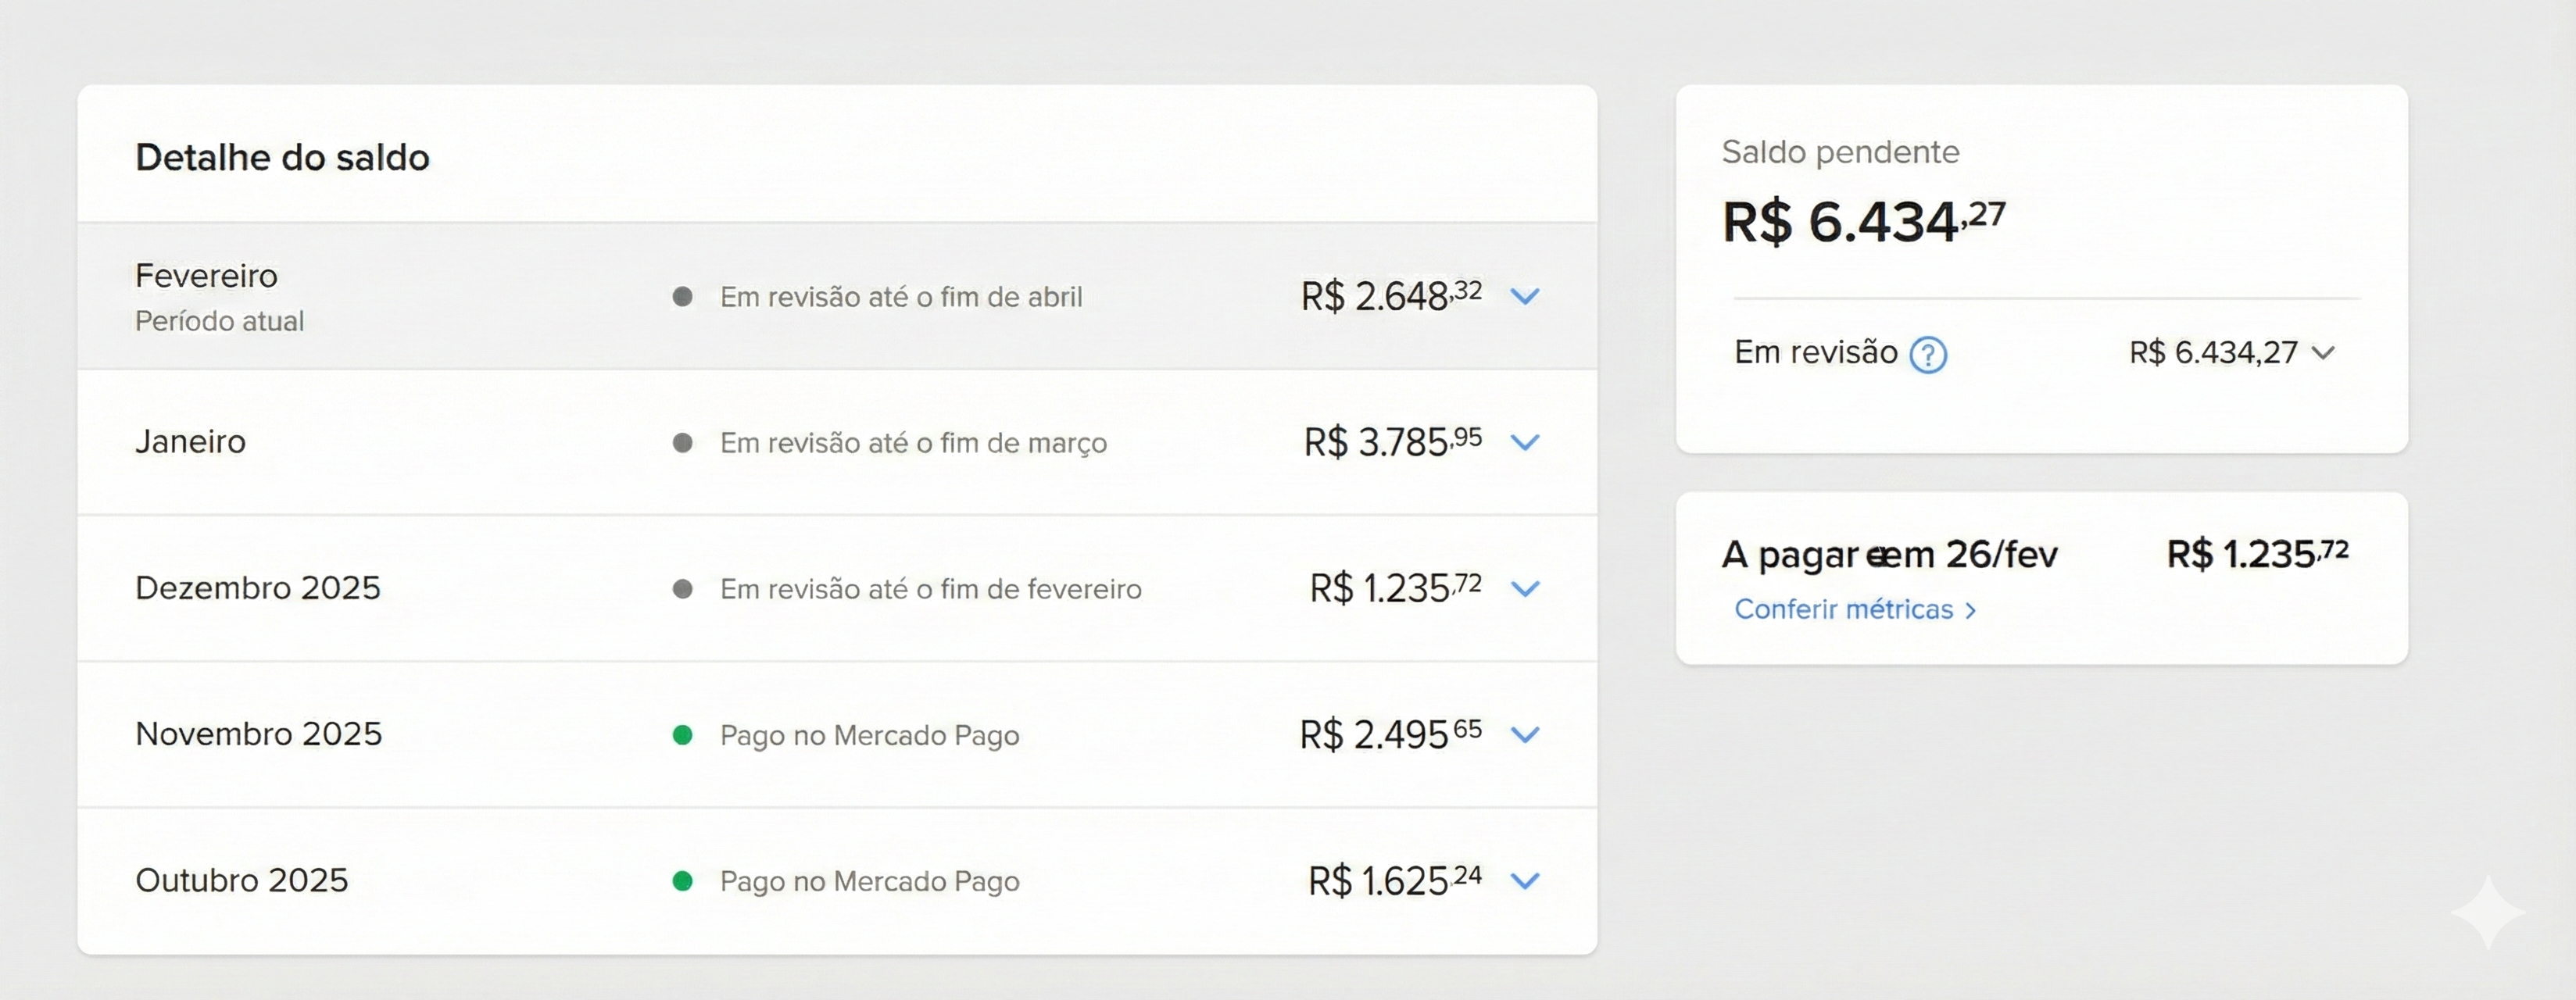Click the gray status dot for Dezembro 2025
Viewport: 2576px width, 1000px height.
684,589
